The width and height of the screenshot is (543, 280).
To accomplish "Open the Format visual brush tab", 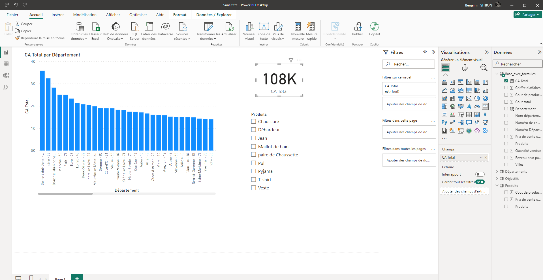I will point(465,68).
